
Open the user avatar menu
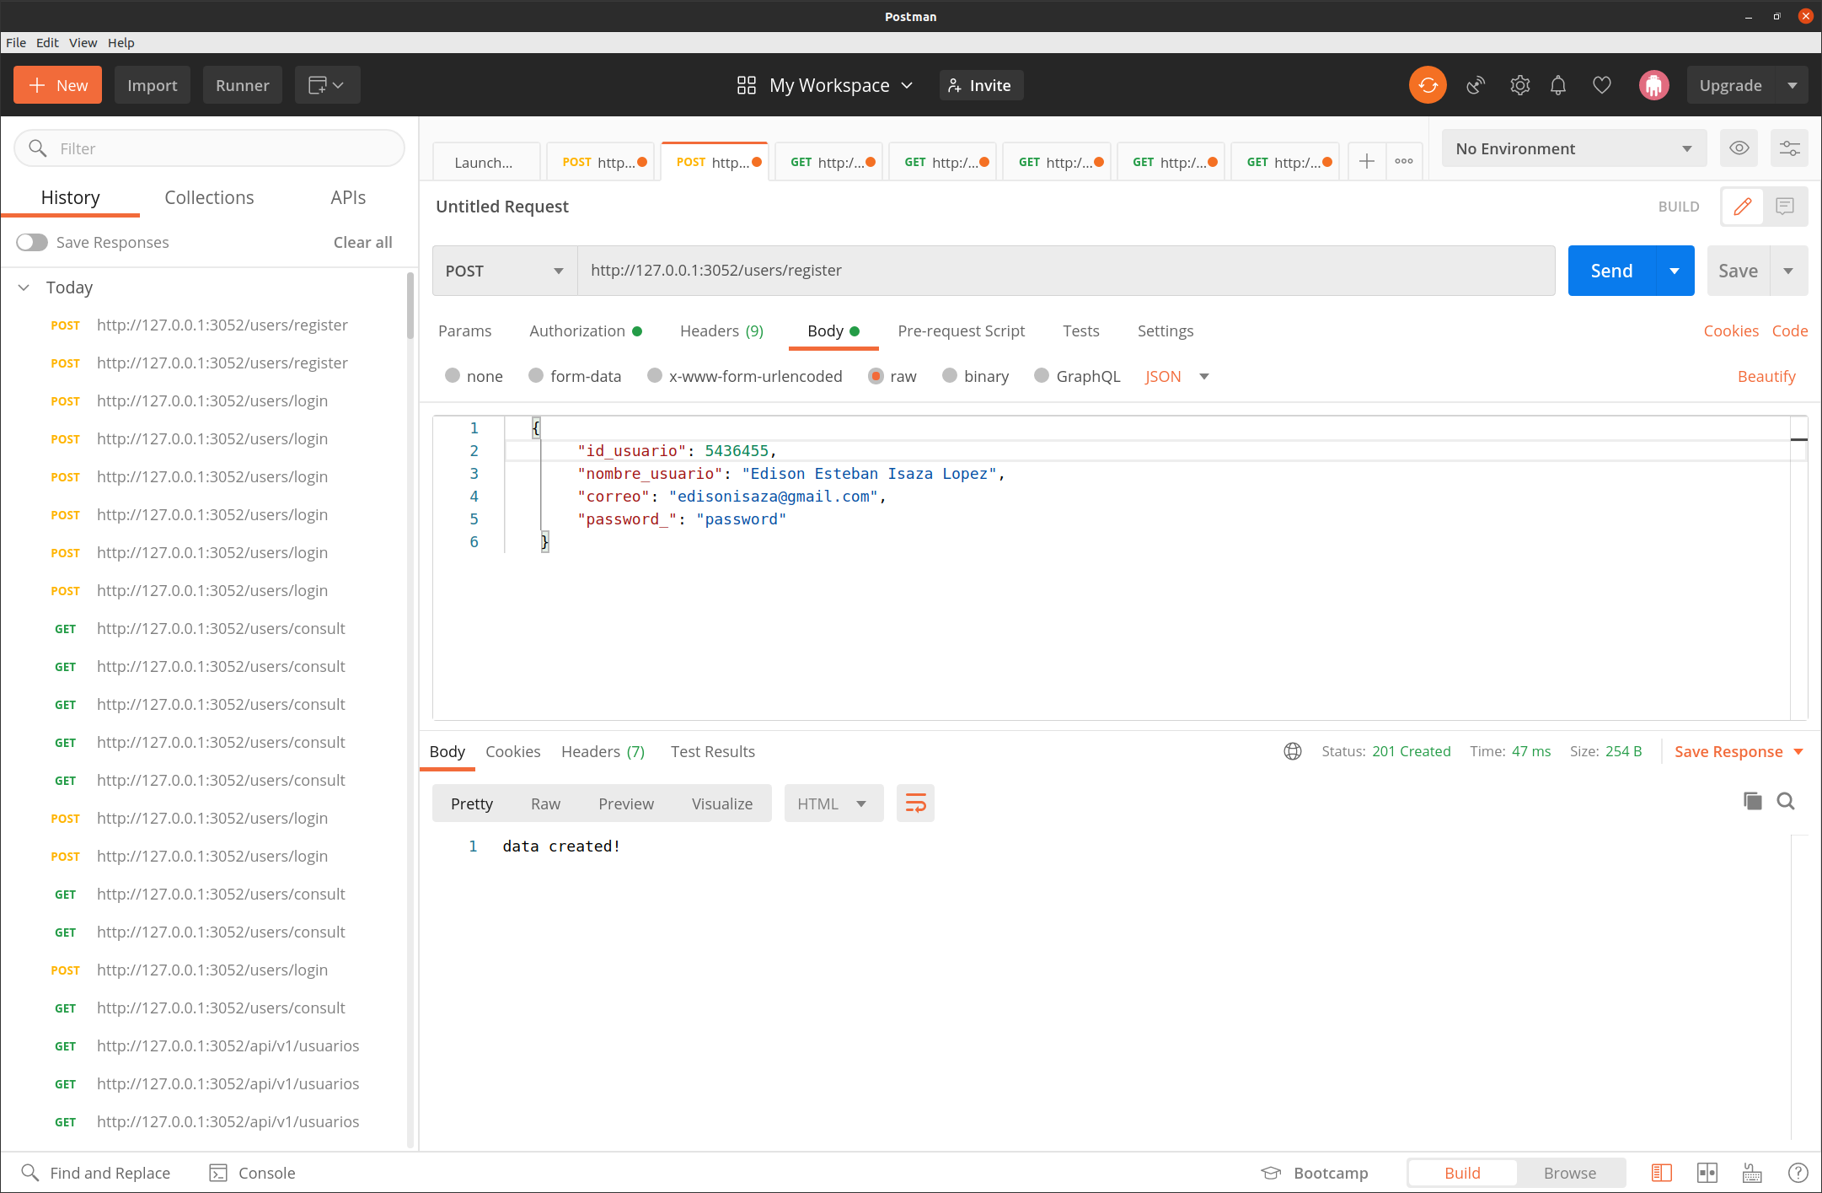(x=1653, y=85)
